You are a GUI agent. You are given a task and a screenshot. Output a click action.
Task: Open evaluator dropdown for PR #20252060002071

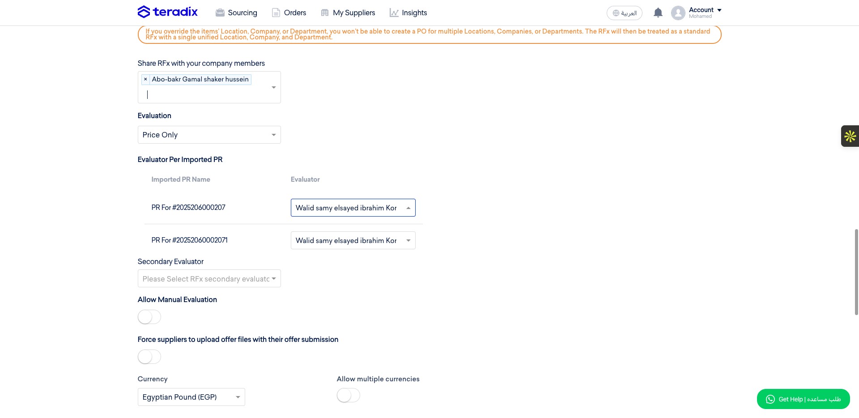coord(353,240)
